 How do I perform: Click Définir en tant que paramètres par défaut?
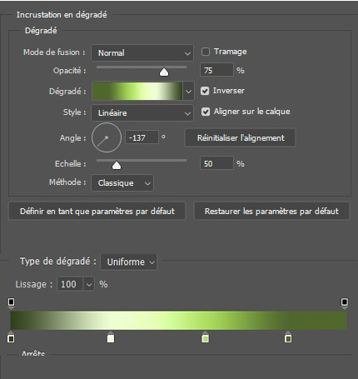coord(97,211)
